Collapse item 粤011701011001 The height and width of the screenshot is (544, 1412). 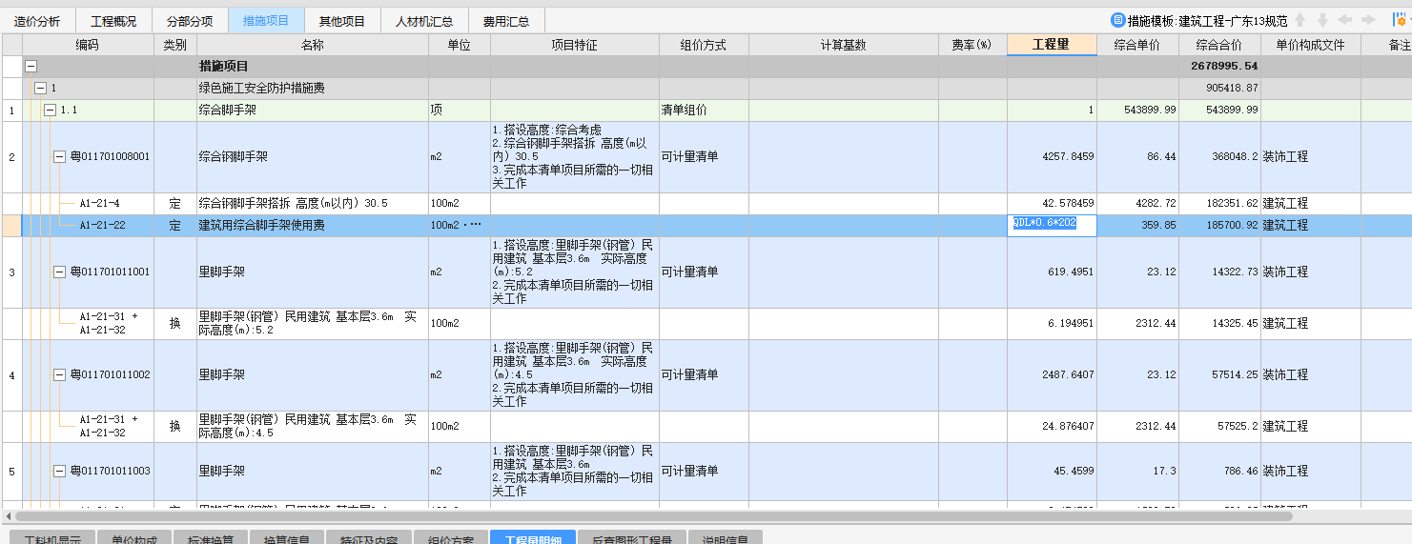(x=59, y=272)
